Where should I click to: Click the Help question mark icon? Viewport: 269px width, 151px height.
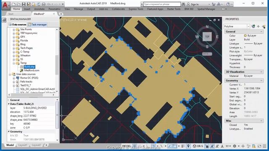click(228, 4)
